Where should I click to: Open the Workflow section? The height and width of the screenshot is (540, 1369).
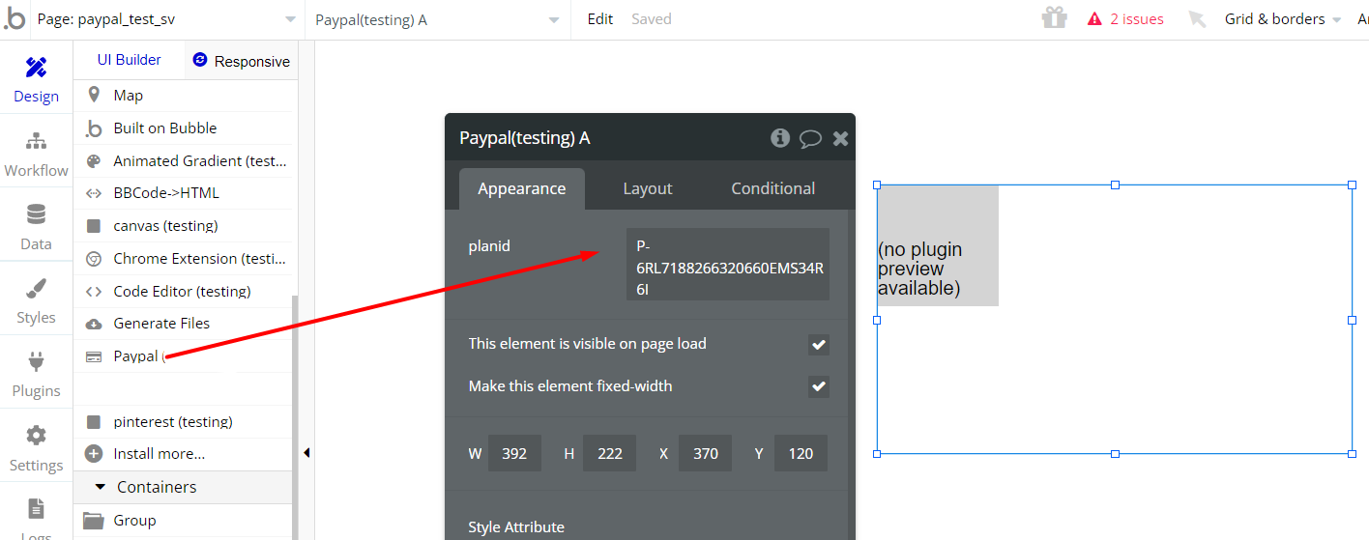point(36,154)
